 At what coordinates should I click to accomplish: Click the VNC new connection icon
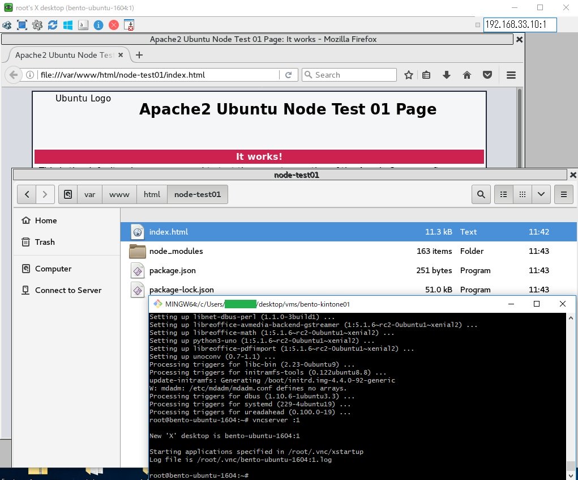point(7,25)
